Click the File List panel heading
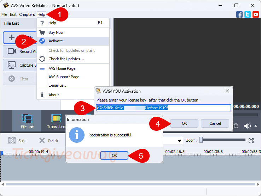This screenshot has width=261, height=196. pos(12,23)
